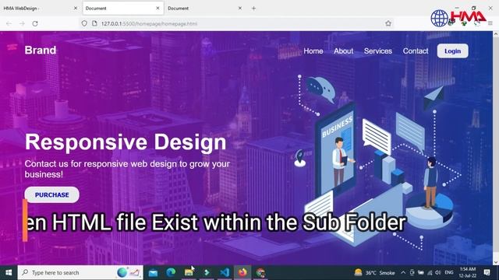Open notification center icon
Image resolution: width=499 pixels, height=280 pixels.
(x=487, y=273)
